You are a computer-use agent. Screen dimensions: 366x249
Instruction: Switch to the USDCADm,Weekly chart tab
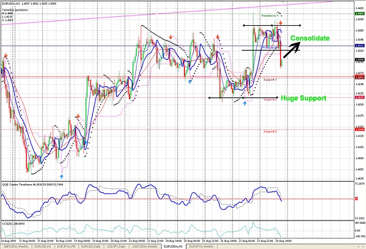click(145, 247)
